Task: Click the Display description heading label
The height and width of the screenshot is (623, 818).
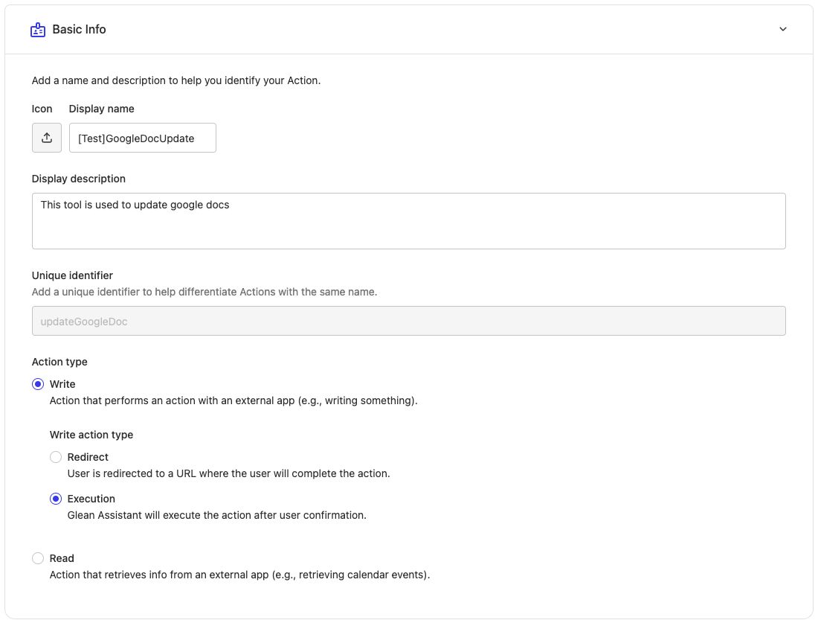Action: tap(78, 179)
